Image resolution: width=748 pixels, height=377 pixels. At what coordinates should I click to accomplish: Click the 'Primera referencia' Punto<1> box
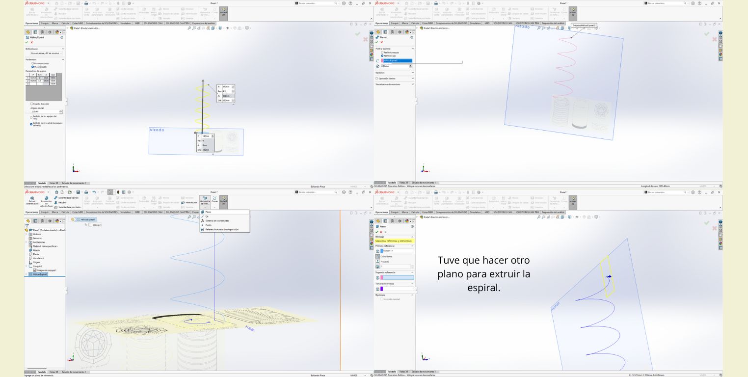(397, 251)
